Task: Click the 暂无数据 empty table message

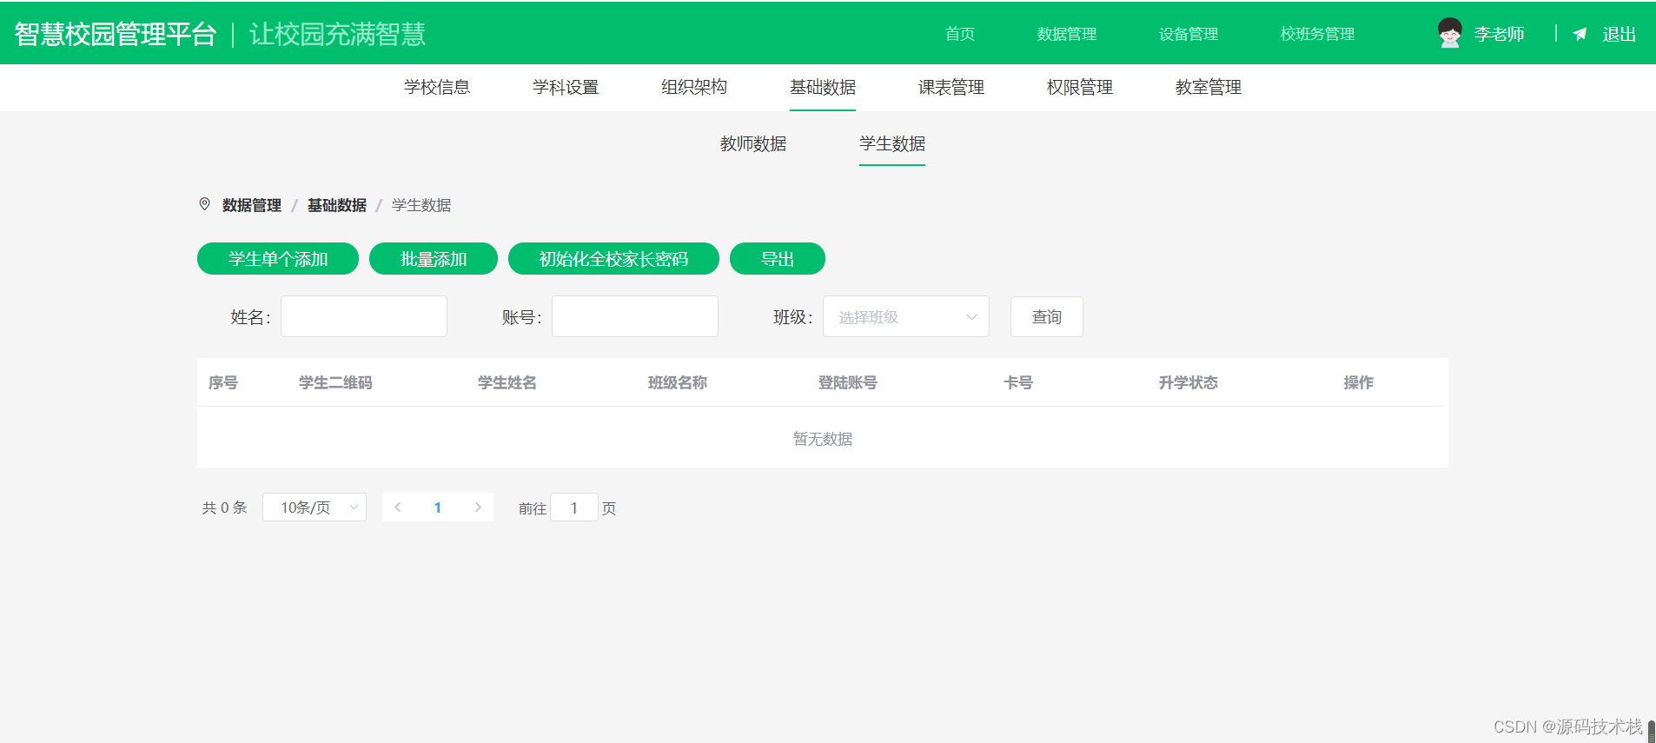Action: coord(823,439)
